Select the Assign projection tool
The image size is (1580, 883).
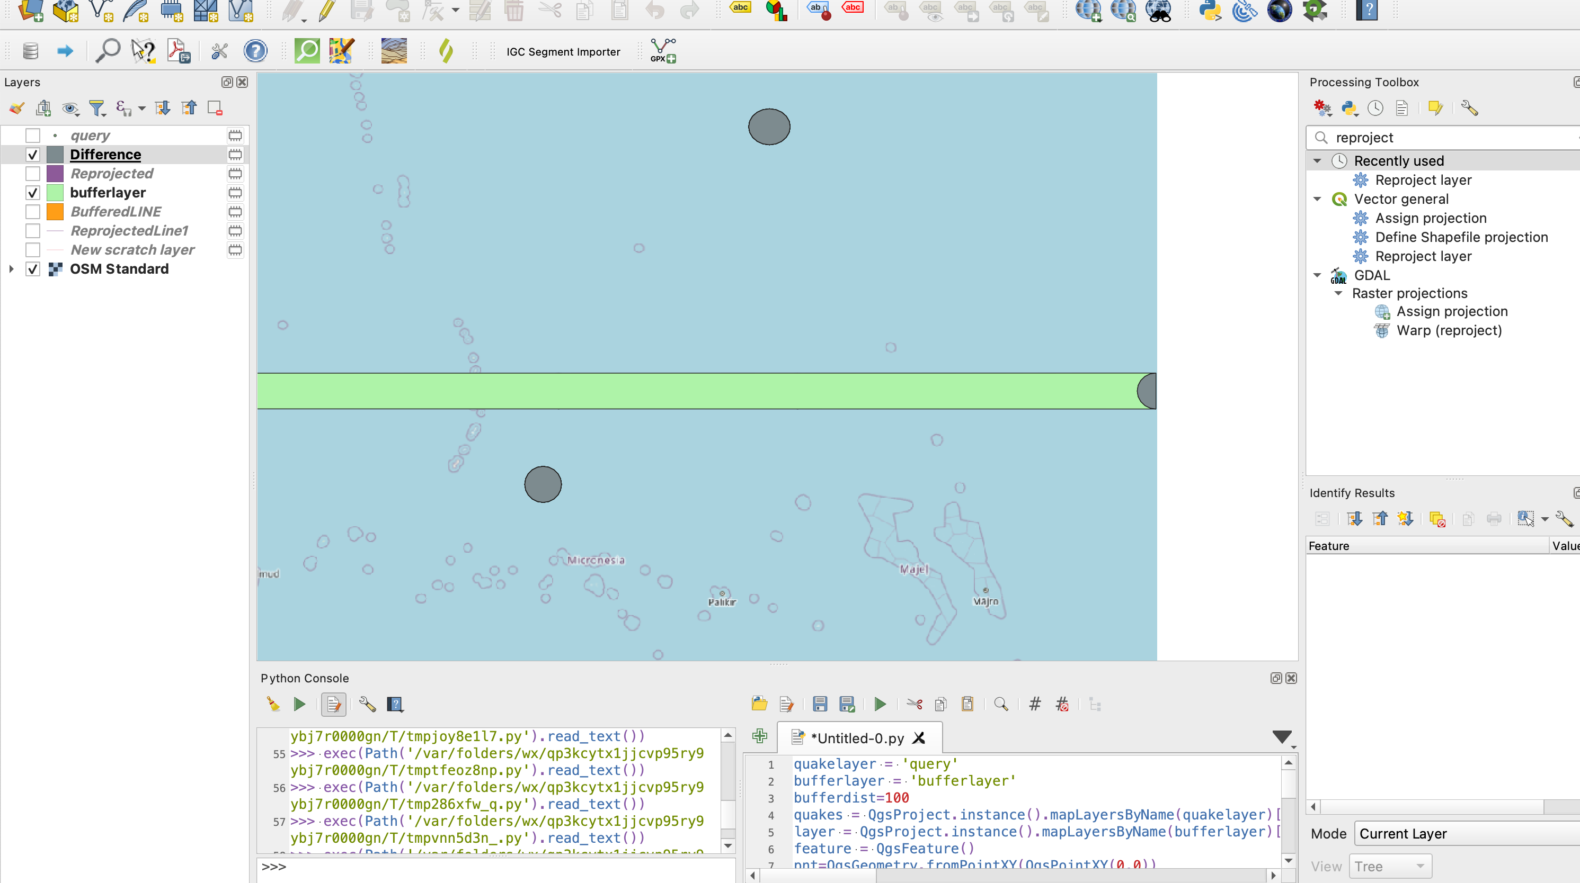coord(1429,217)
